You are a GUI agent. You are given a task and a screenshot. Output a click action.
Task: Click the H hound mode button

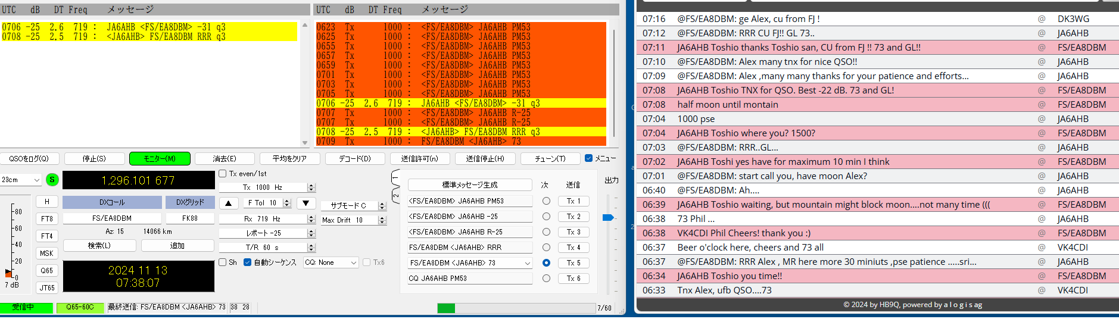[x=47, y=202]
